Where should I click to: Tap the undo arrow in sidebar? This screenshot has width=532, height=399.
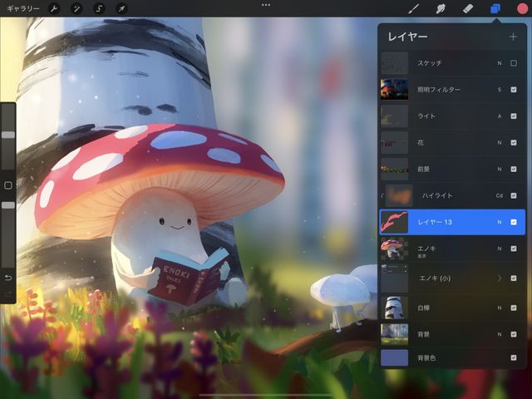tap(8, 278)
